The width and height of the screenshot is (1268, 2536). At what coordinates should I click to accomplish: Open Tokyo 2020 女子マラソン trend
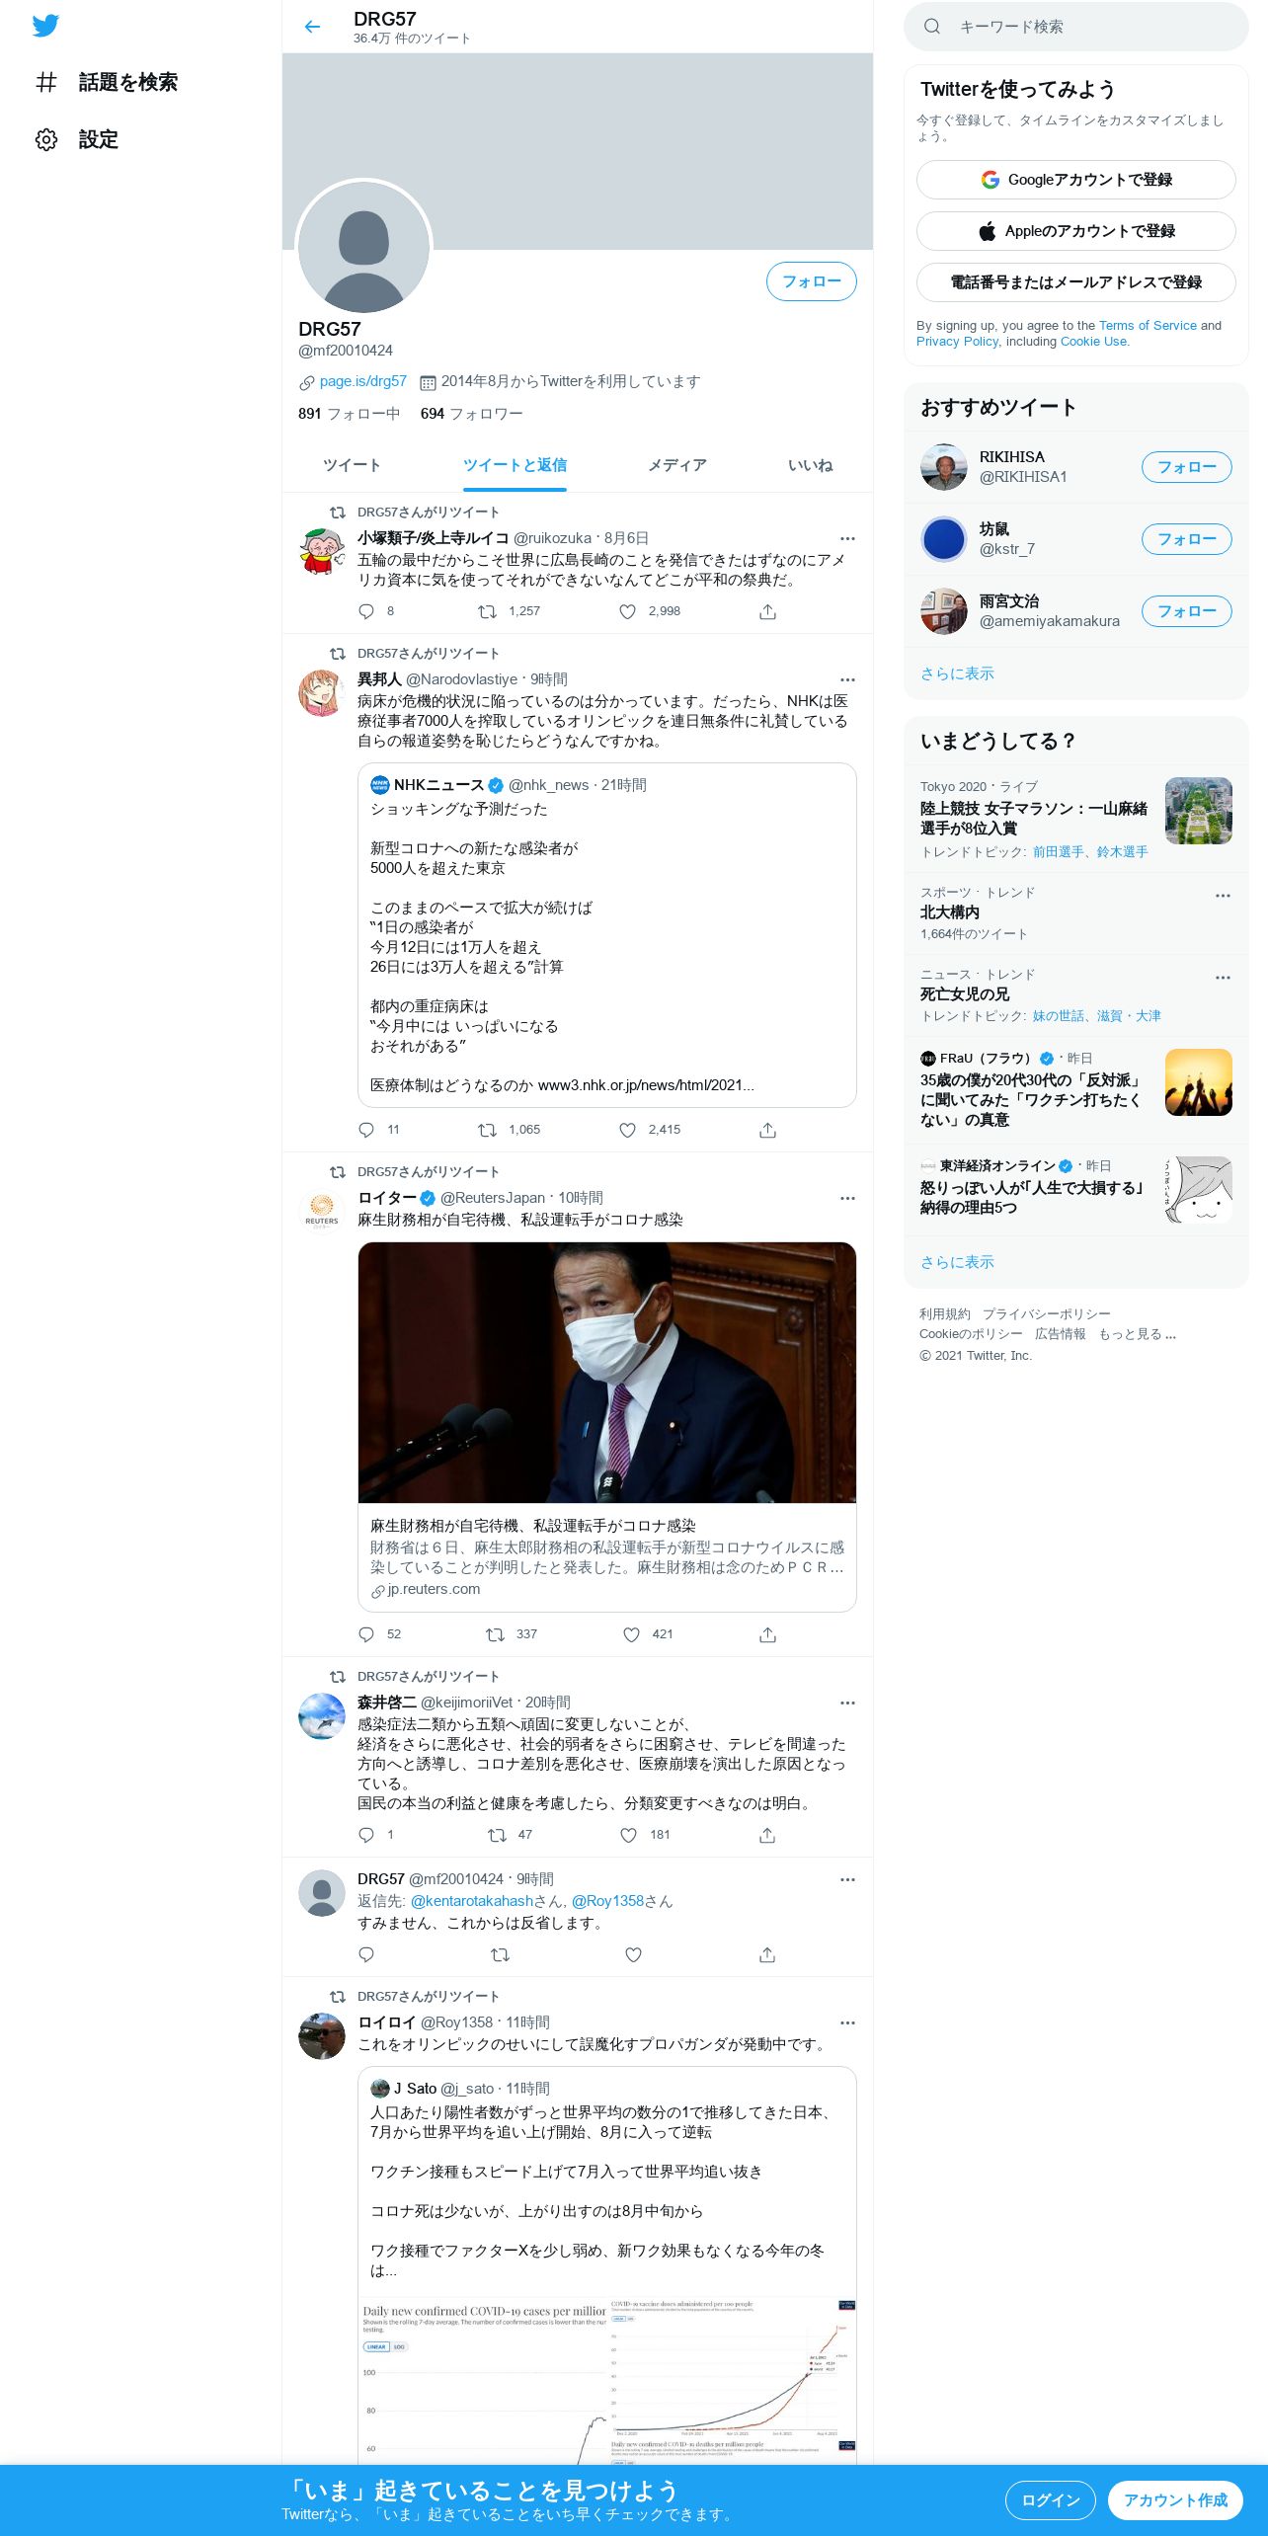coord(1075,819)
